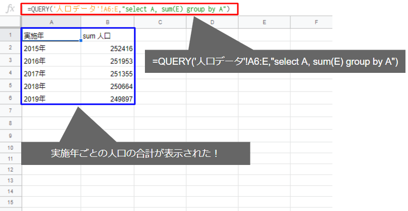Select column A header
Viewport: 408px width, 211px height.
[52, 22]
